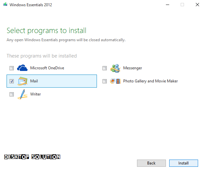
Task: Click the Install button
Action: tap(184, 163)
